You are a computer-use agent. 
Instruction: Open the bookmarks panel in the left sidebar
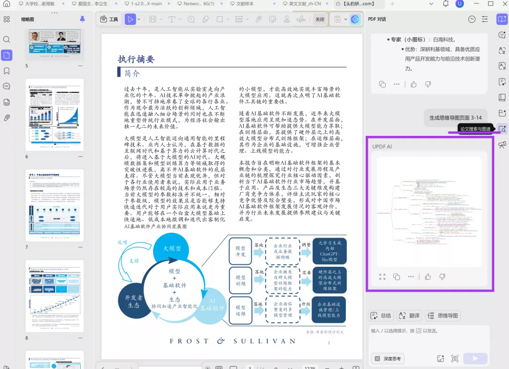click(6, 71)
